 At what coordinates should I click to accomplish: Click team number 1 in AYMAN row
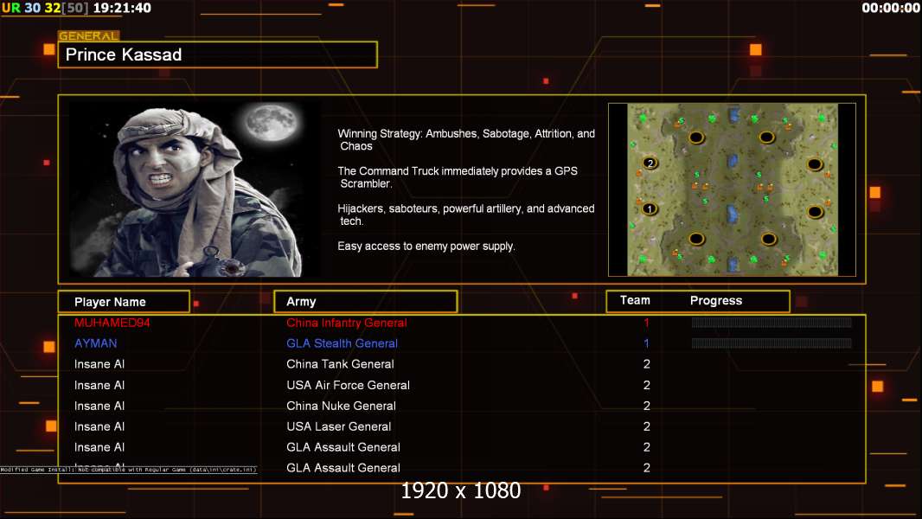tap(646, 343)
